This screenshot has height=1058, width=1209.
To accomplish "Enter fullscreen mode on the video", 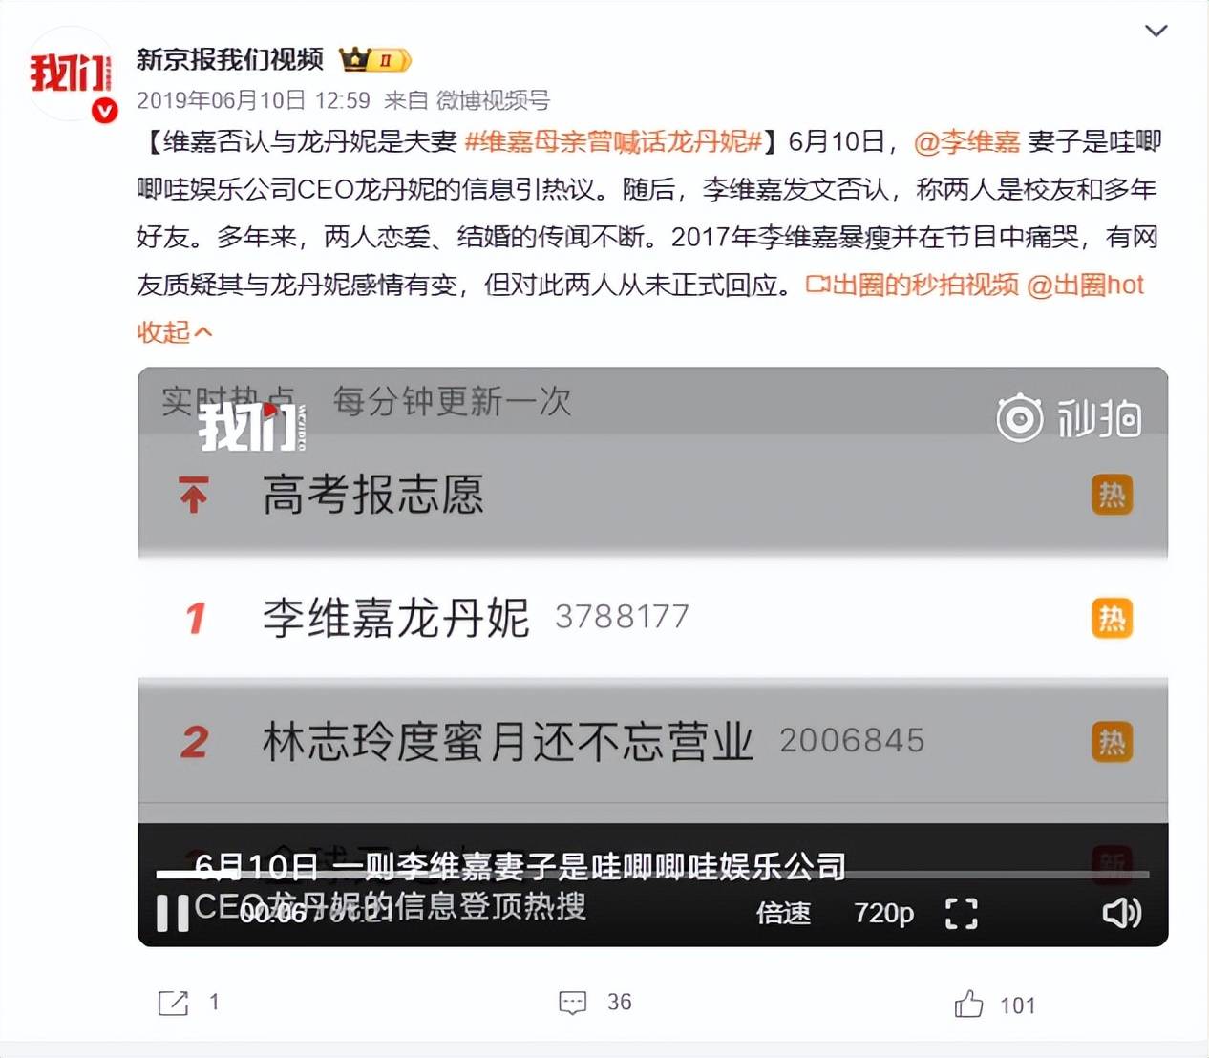I will (961, 913).
